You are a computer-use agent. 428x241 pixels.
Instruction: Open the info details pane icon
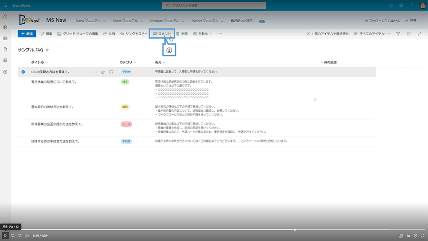(x=409, y=33)
